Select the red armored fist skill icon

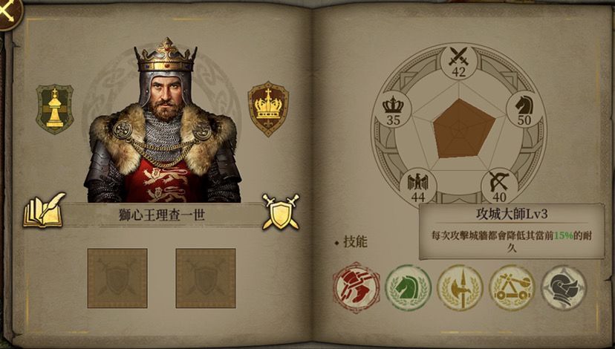tap(356, 288)
